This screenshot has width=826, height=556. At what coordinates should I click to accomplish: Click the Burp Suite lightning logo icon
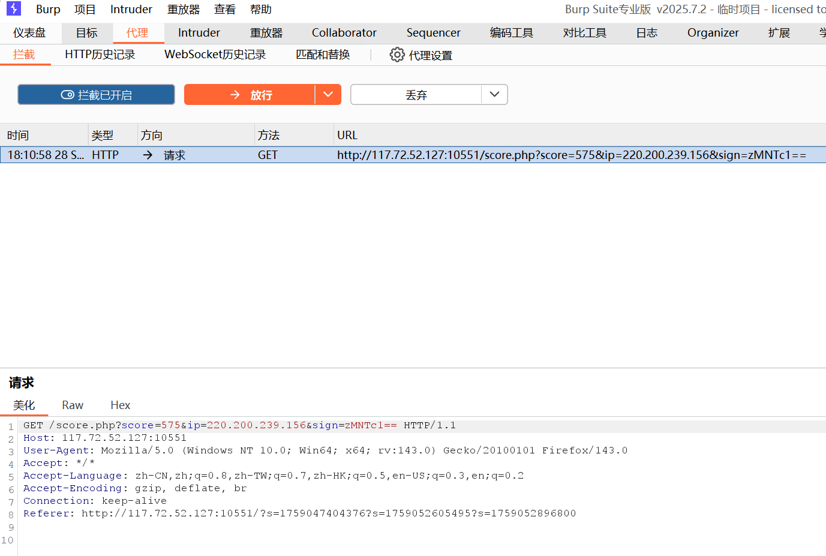point(13,8)
